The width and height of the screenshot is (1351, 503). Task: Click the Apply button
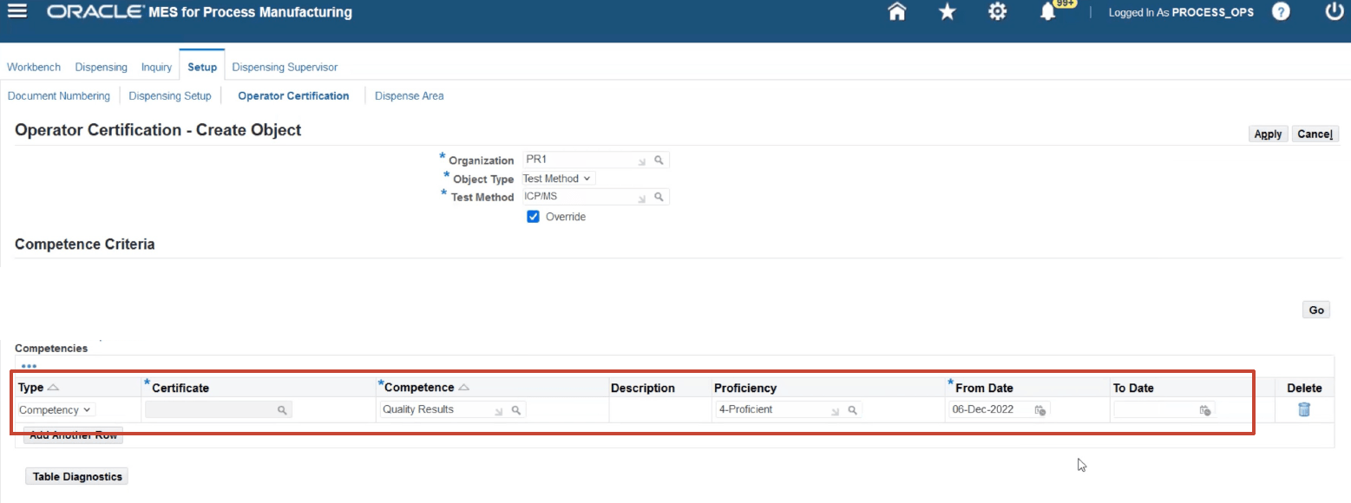pos(1268,134)
